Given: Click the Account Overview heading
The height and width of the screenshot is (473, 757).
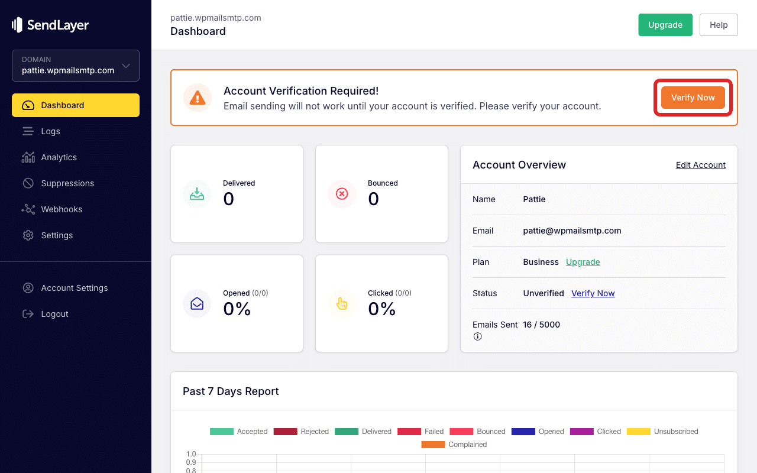Looking at the screenshot, I should [x=519, y=165].
